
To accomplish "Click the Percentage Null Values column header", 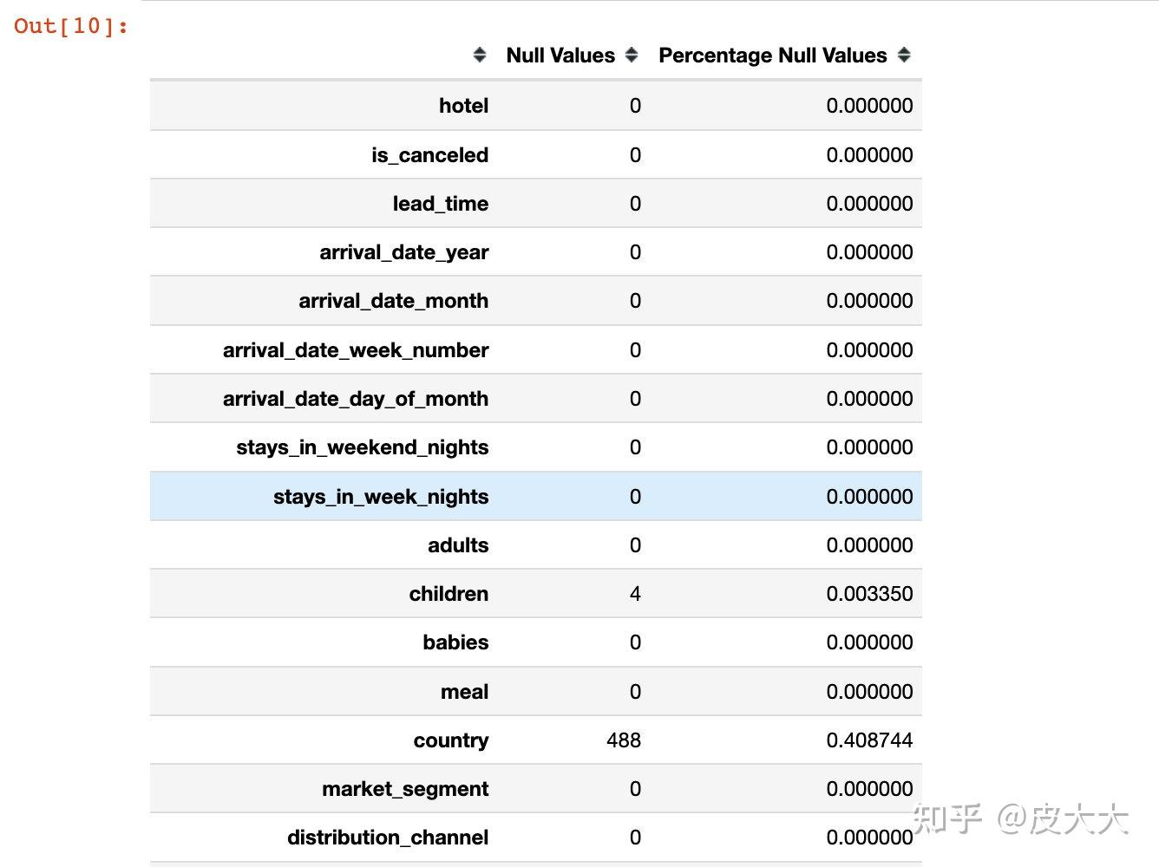I will coord(772,55).
